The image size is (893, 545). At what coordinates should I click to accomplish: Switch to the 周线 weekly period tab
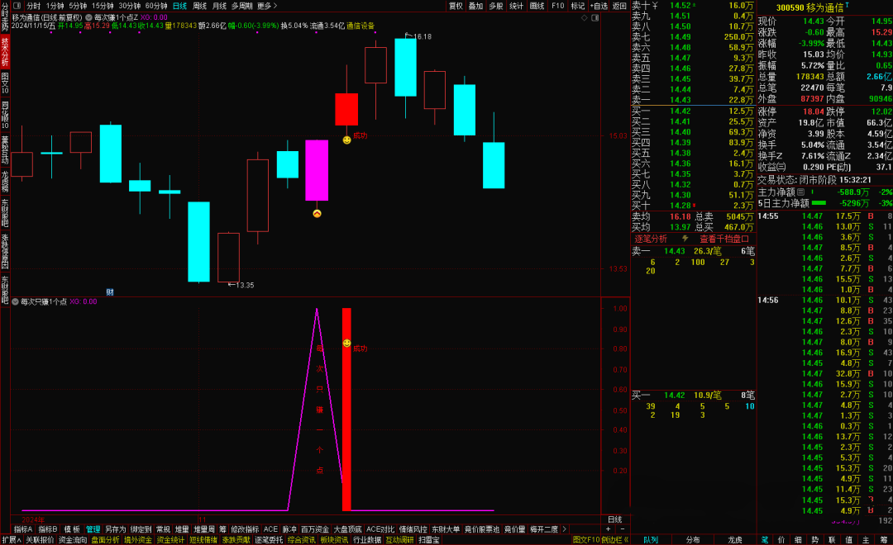click(x=199, y=6)
